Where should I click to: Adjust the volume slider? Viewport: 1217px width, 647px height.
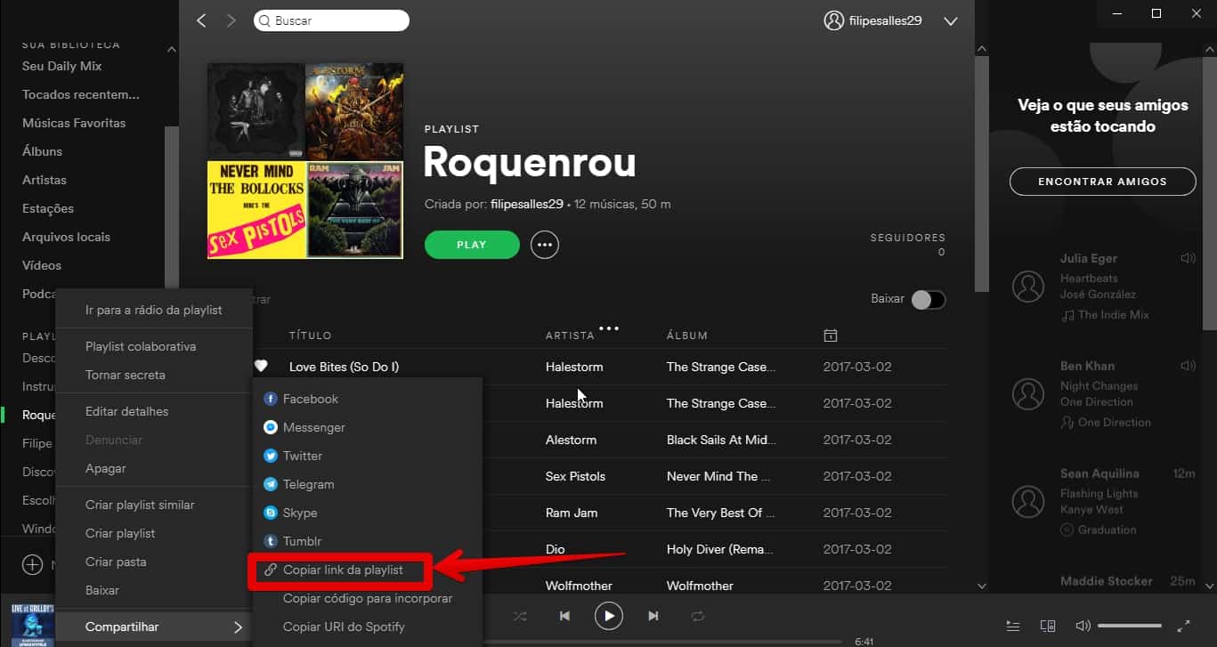tap(1130, 626)
